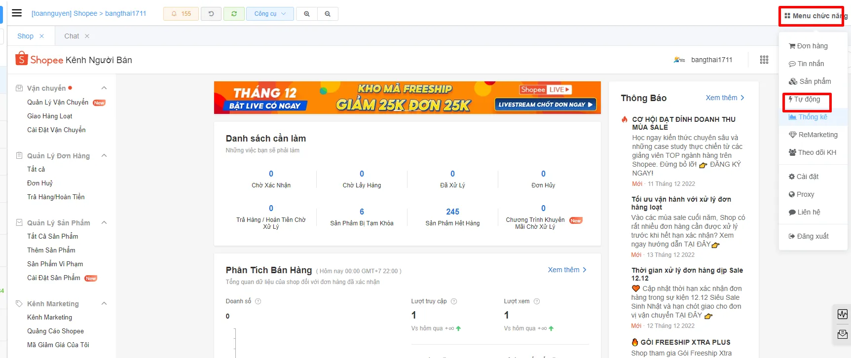Viewport: 851px width, 358px height.
Task: Open Tất Cả Sản Phẩm in the sidebar
Action: point(53,236)
